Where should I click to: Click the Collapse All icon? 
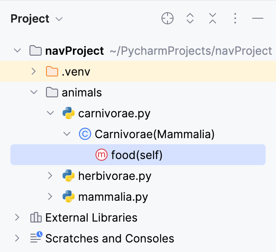coord(213,18)
